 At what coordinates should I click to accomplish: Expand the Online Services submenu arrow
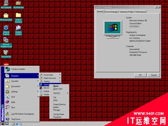pyautogui.click(x=60, y=78)
